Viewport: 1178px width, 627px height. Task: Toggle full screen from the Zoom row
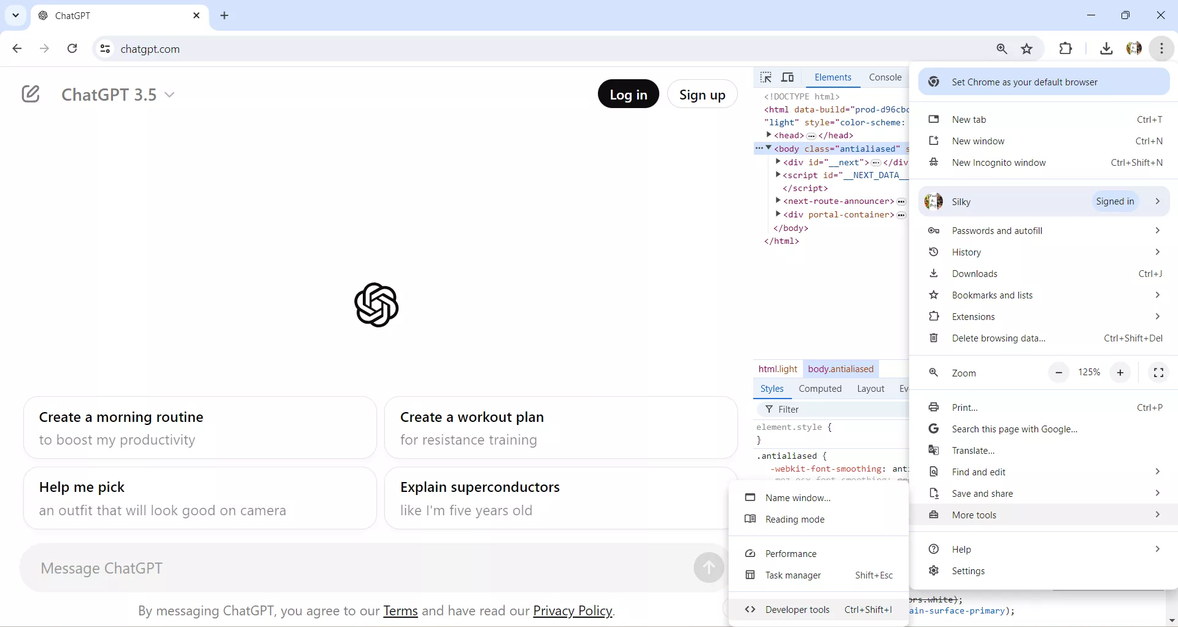tap(1158, 372)
